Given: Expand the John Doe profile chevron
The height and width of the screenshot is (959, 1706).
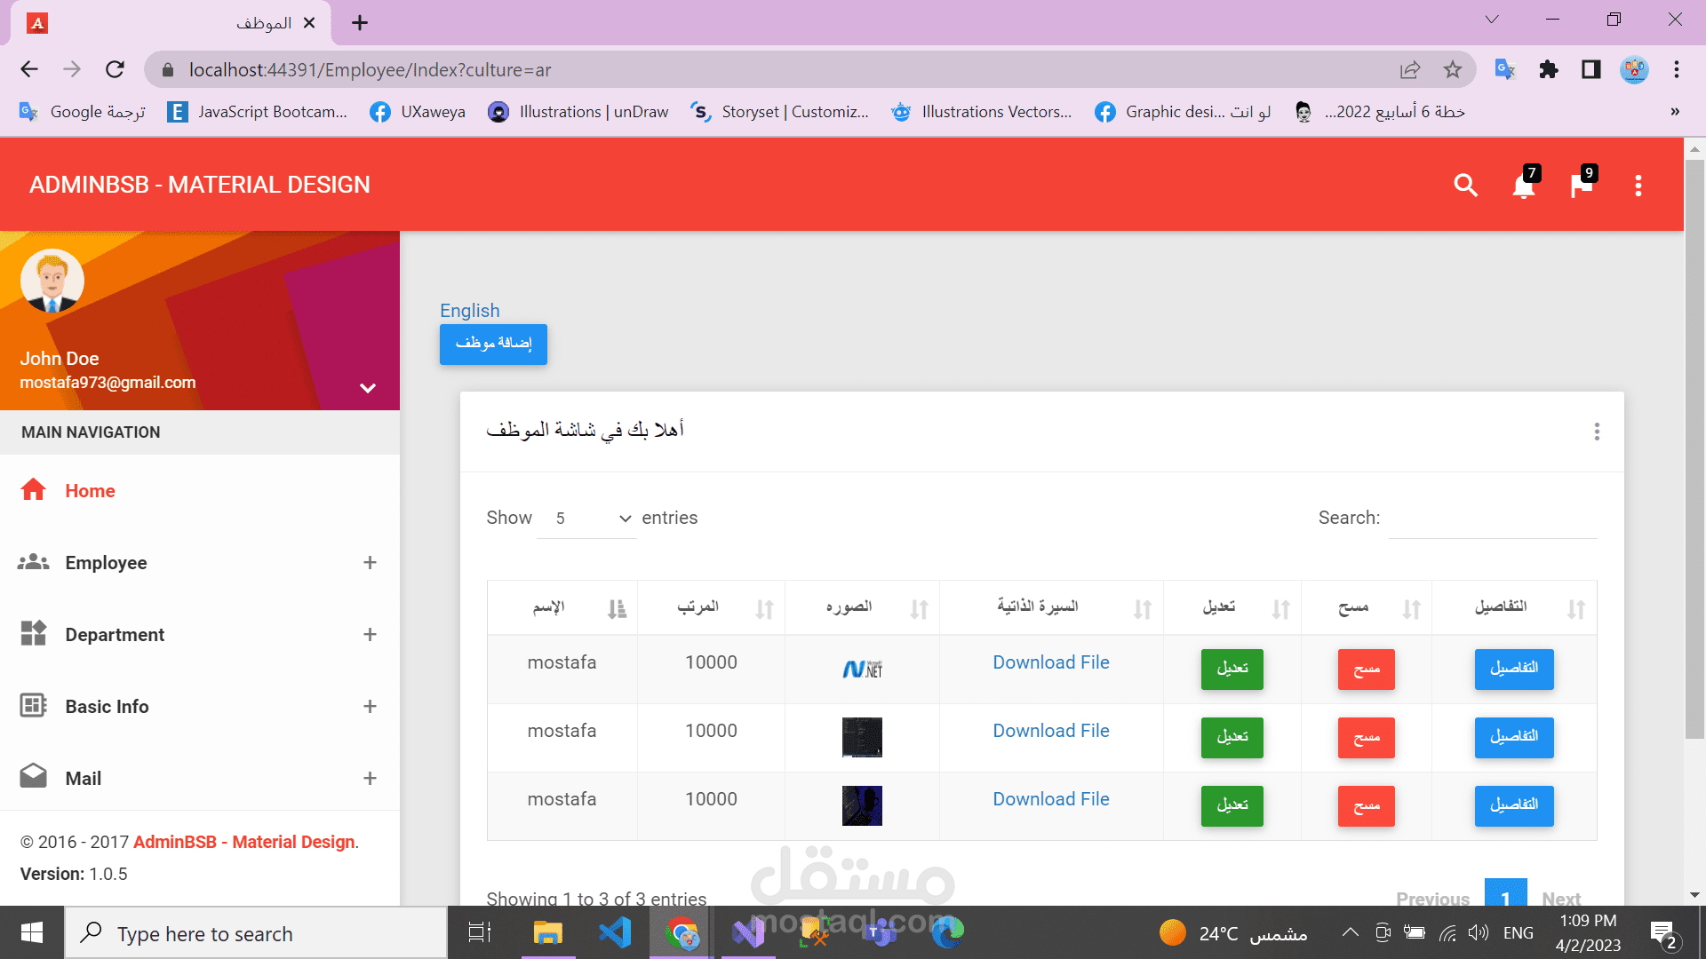Looking at the screenshot, I should pos(366,387).
